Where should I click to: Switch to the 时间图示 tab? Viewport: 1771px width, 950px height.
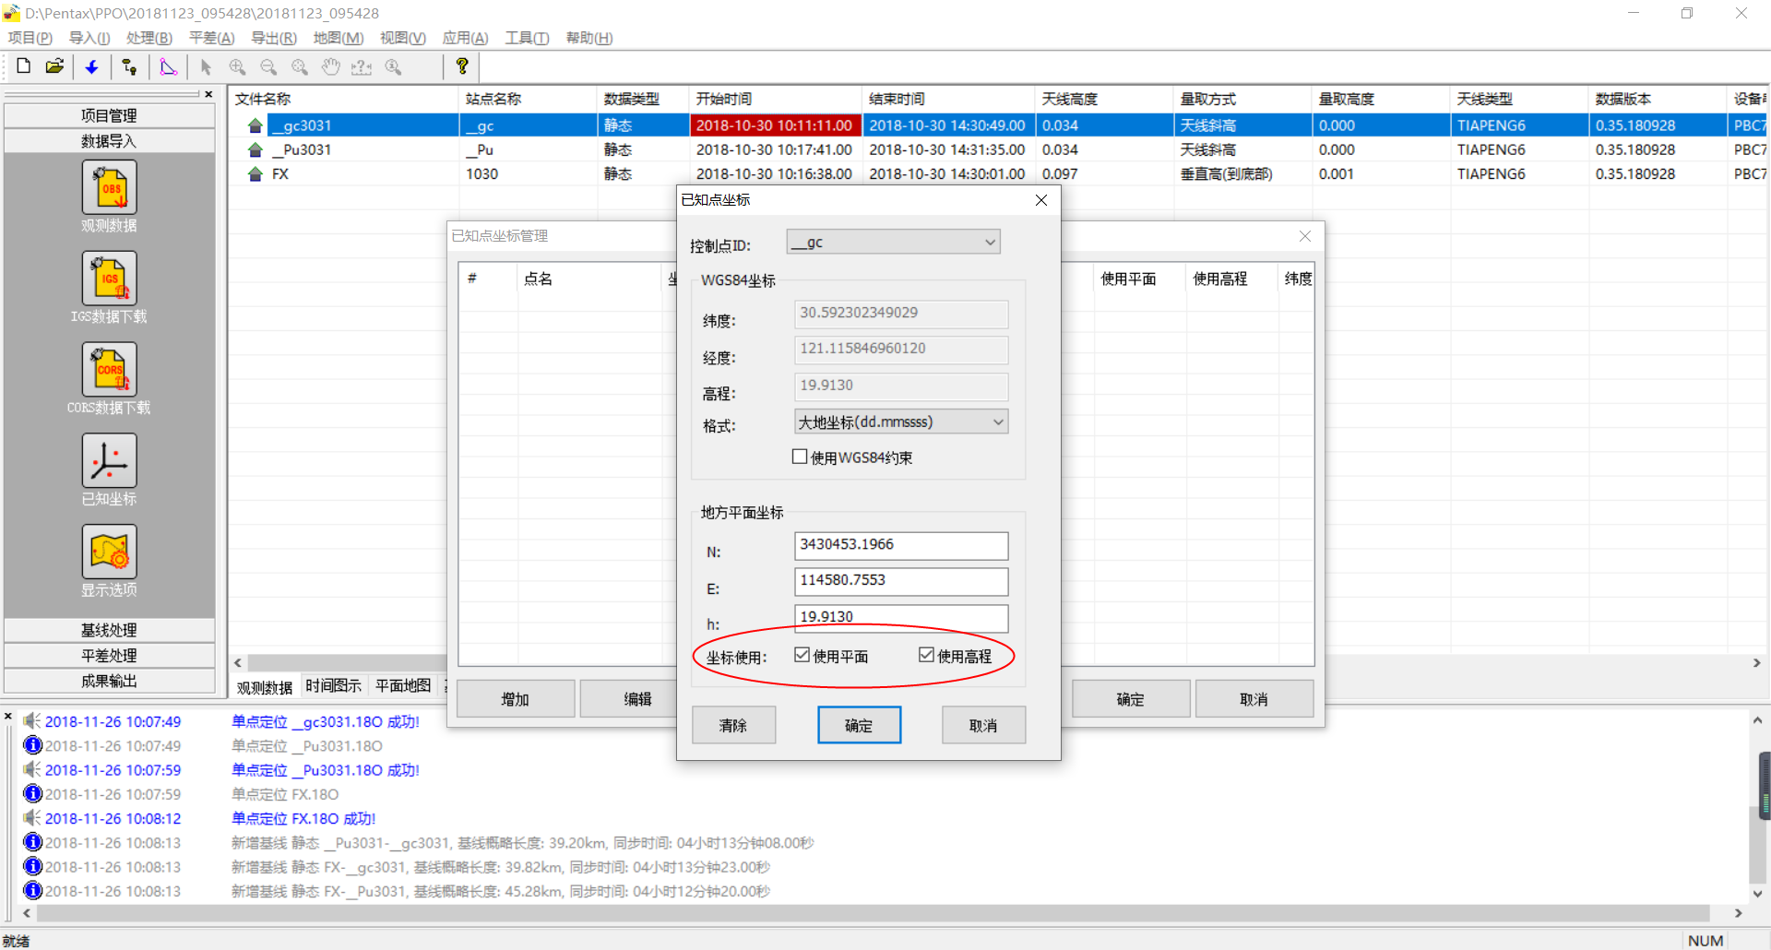coord(333,686)
